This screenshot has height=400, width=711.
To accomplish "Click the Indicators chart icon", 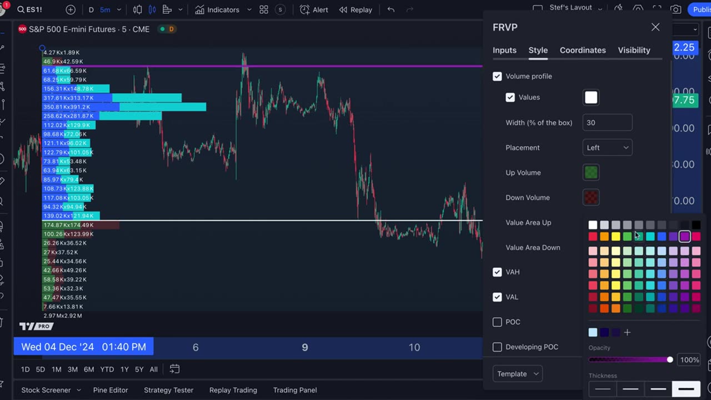I will tap(199, 9).
